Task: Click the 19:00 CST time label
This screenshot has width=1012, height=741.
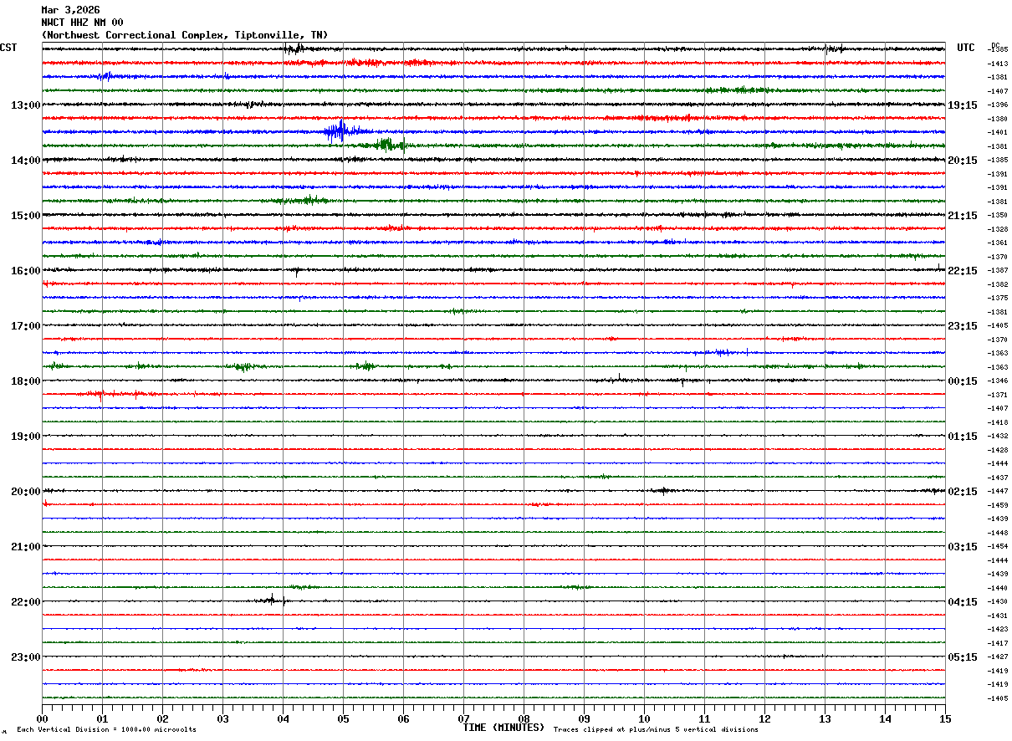Action: pos(26,437)
